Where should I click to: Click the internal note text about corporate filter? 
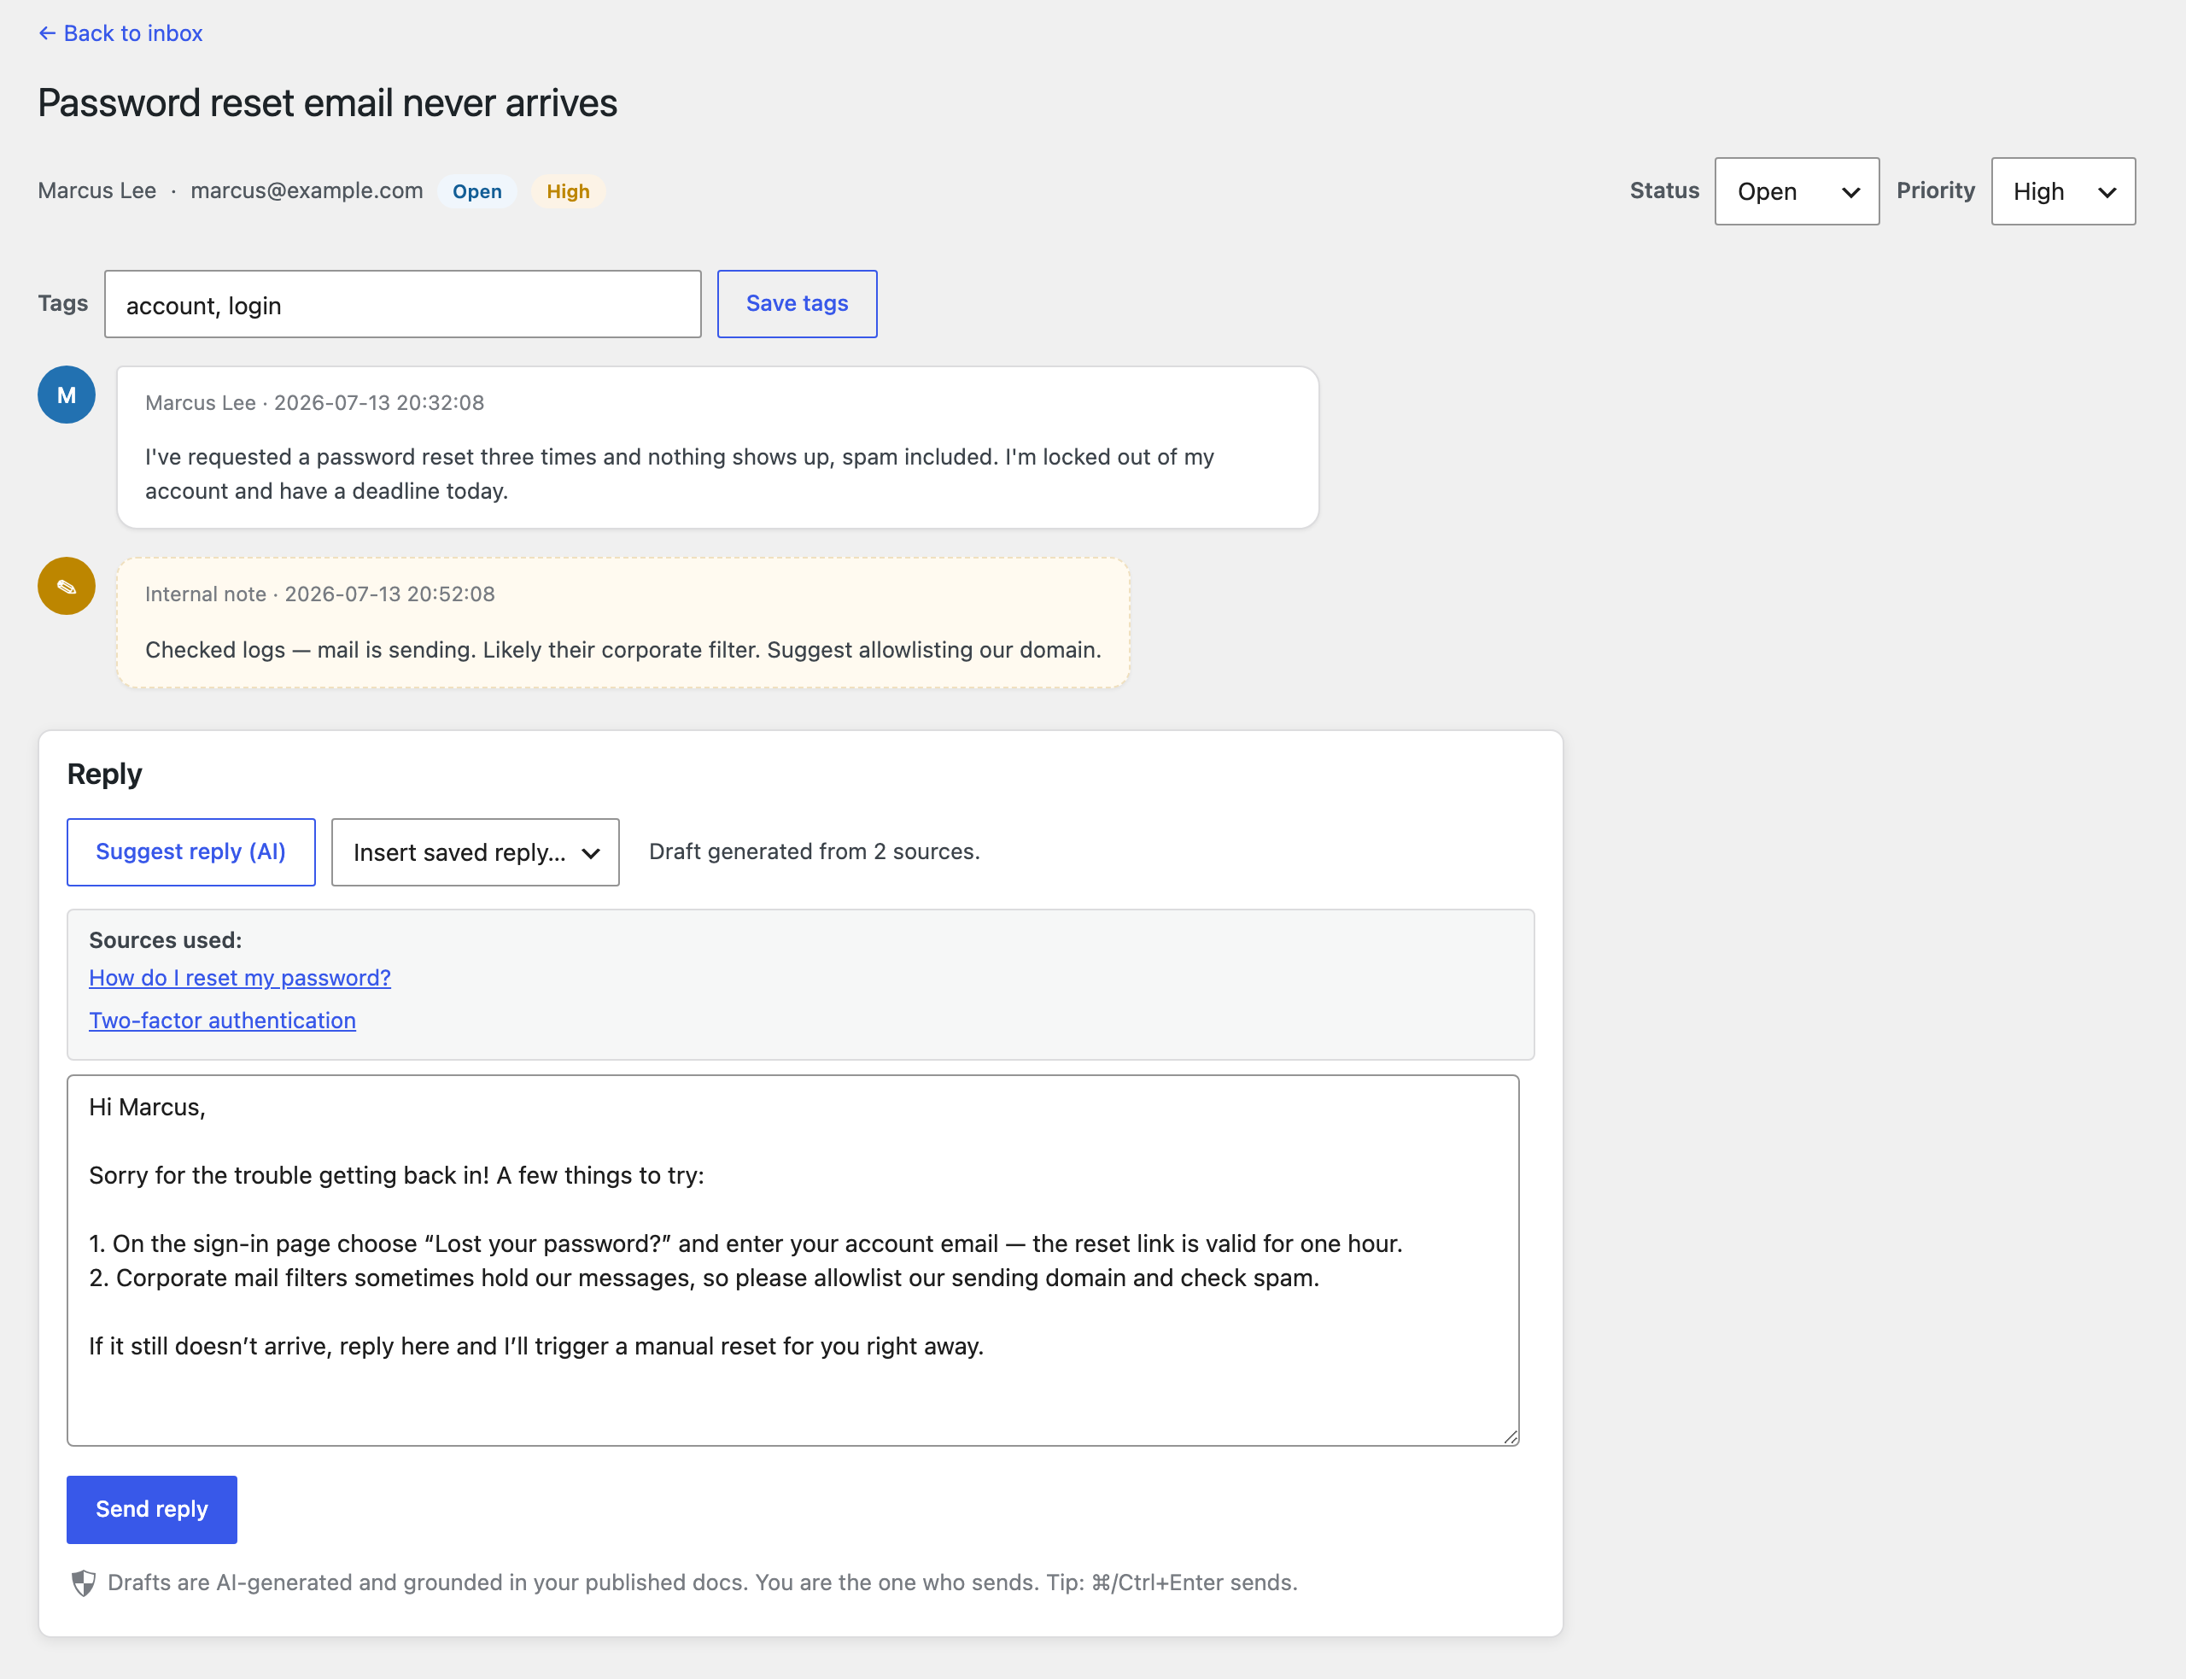tap(623, 650)
